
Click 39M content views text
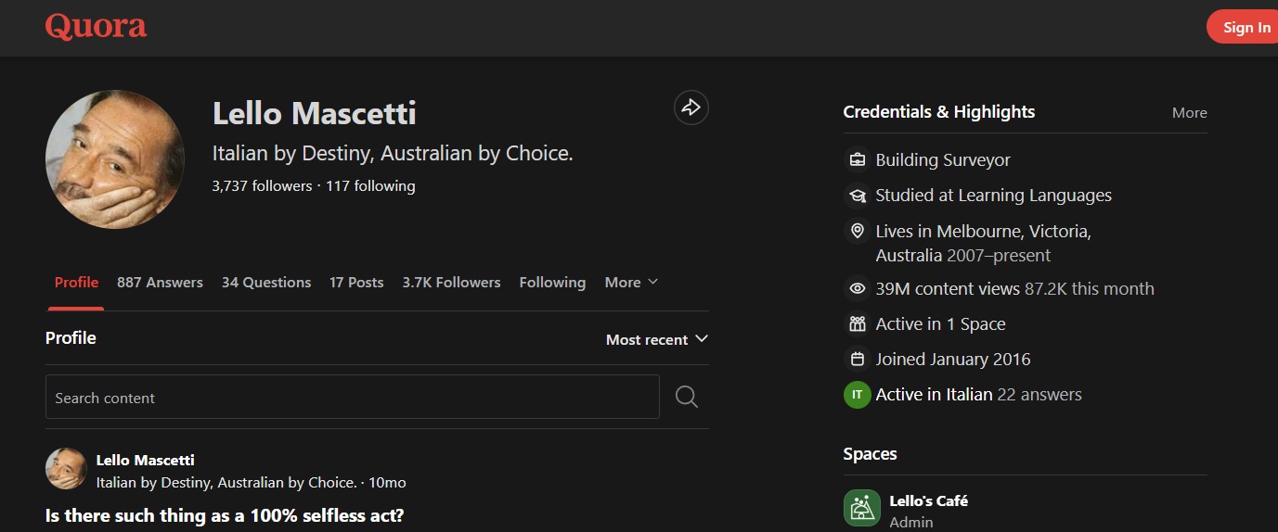pyautogui.click(x=948, y=289)
